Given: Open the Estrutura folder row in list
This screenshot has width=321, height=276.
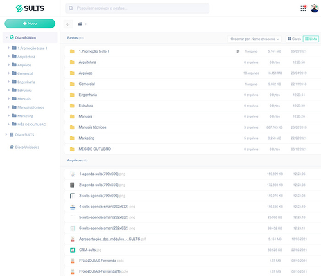Looking at the screenshot, I should [193, 106].
